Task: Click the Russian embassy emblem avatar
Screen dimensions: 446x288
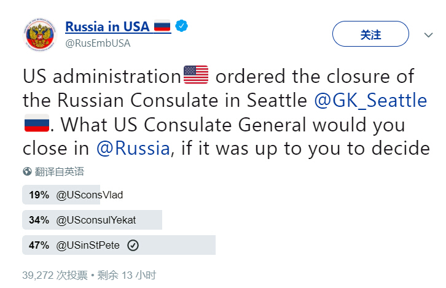Action: [41, 34]
